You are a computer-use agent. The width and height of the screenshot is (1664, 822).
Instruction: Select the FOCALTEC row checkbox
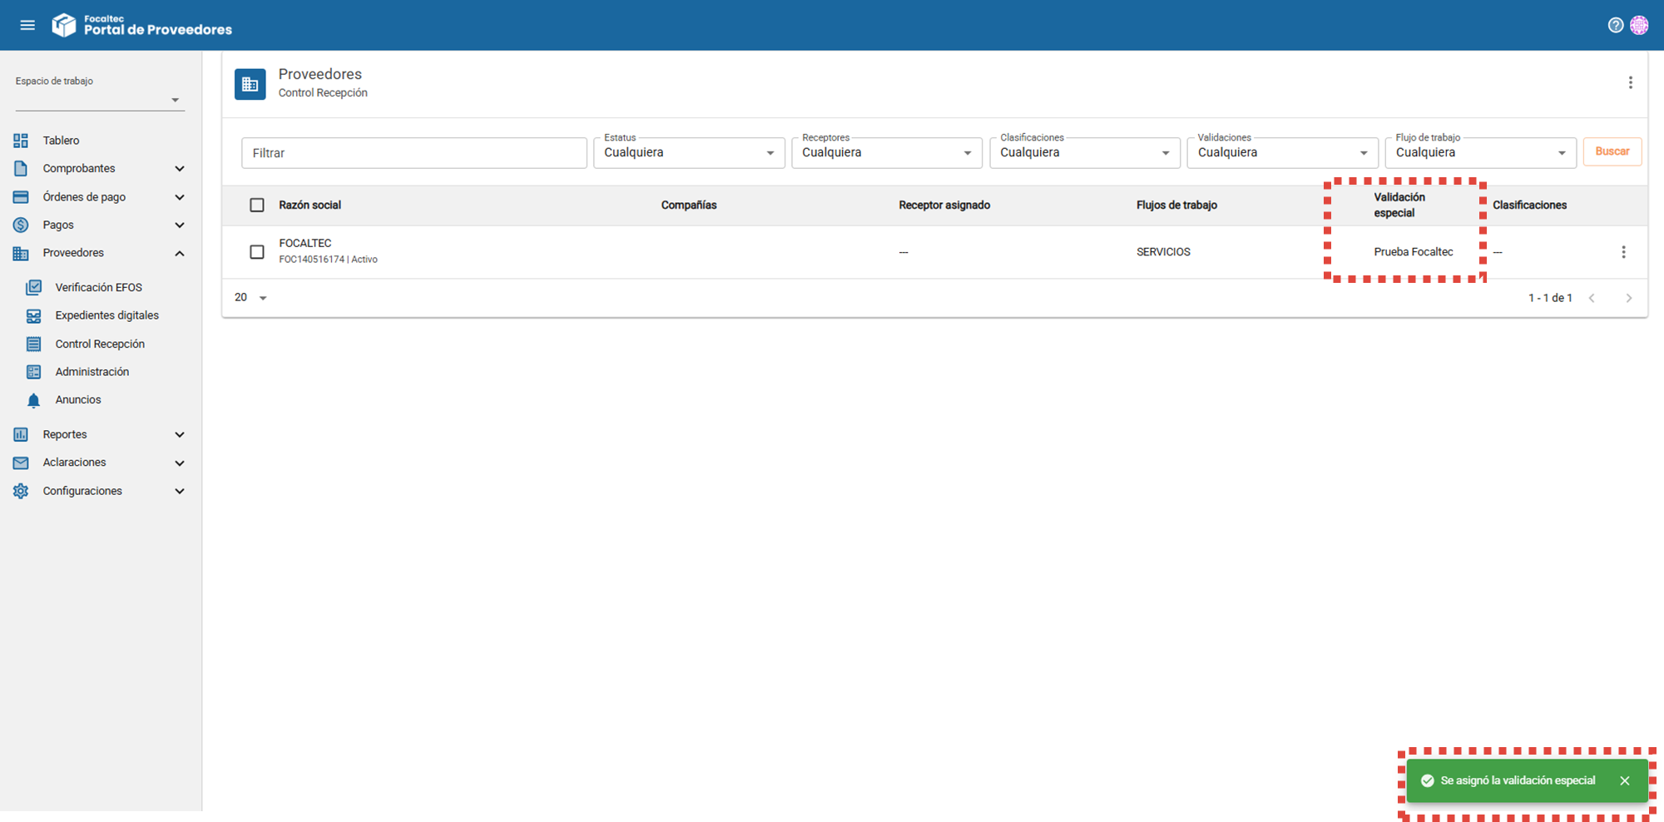tap(257, 252)
